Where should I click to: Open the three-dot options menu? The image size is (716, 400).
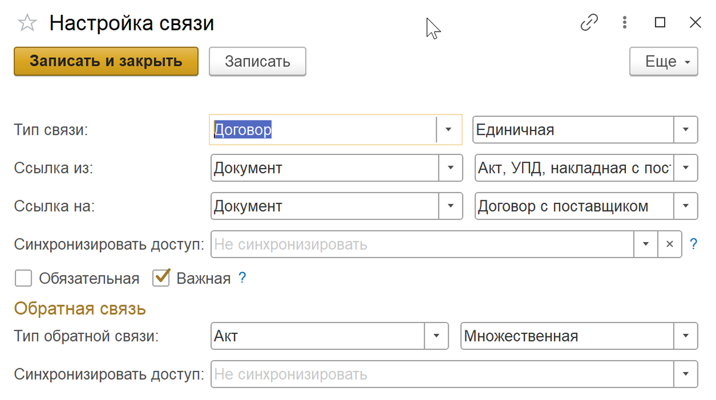coord(625,23)
